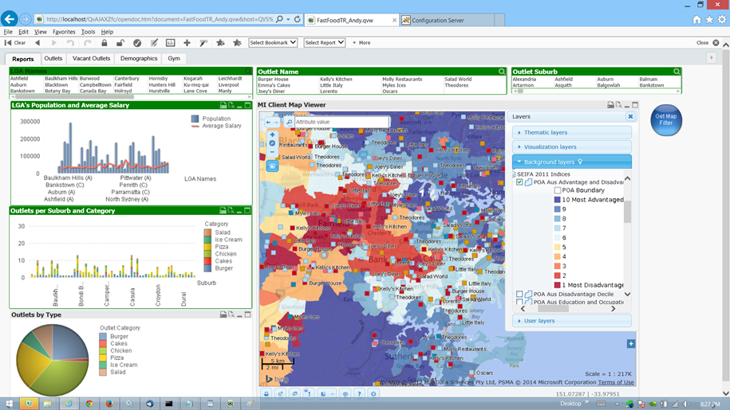Viewport: 730px width, 410px height.
Task: Open the Tools menu
Action: point(88,32)
